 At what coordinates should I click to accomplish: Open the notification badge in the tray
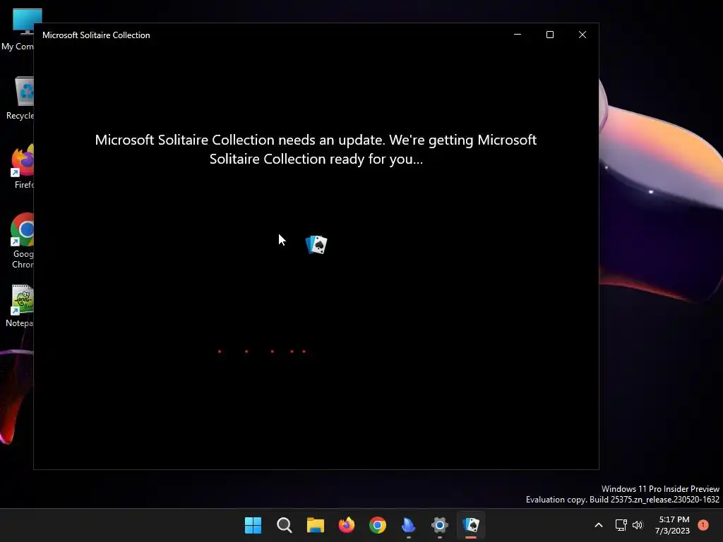pyautogui.click(x=703, y=525)
